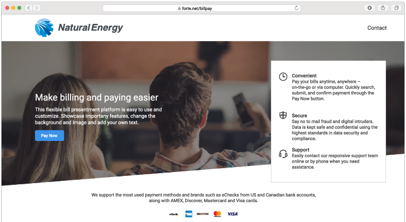
Task: Click the forte.net/billpay address field
Action: pyautogui.click(x=201, y=8)
